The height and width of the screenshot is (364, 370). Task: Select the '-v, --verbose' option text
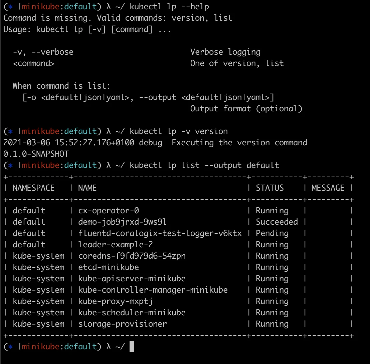43,52
